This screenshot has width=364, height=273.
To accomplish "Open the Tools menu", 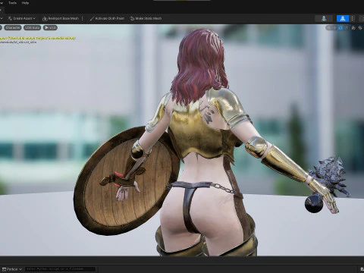I will (12, 3).
